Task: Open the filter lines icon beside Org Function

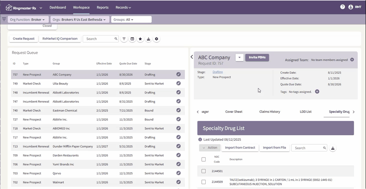Action: coord(4,19)
